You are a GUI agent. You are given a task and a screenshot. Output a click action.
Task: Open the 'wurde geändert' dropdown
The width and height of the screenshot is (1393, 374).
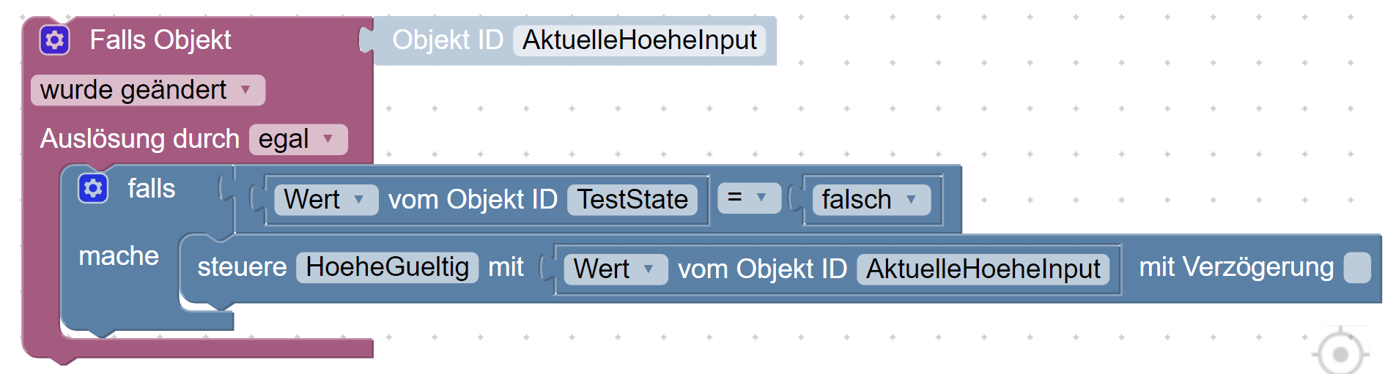pyautogui.click(x=148, y=90)
